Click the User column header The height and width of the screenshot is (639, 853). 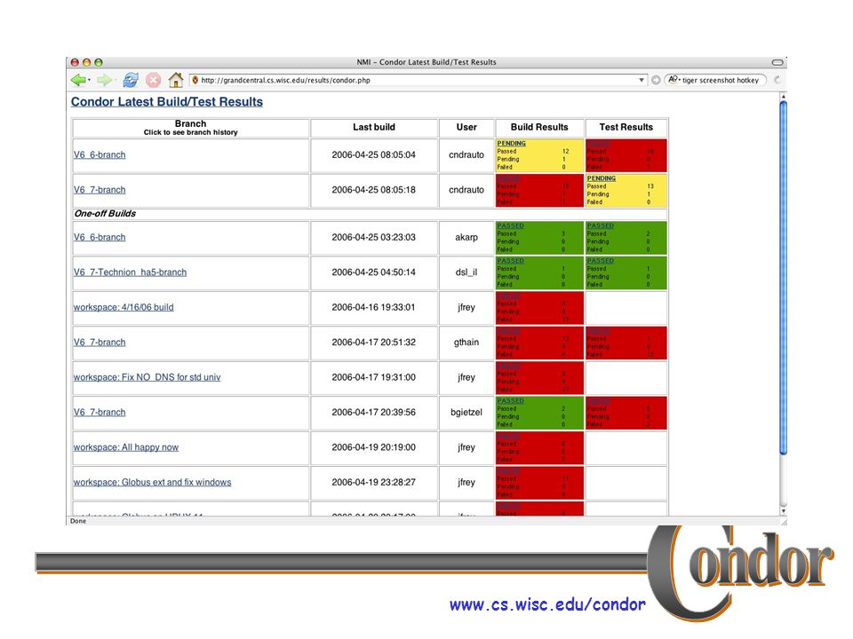(x=466, y=127)
